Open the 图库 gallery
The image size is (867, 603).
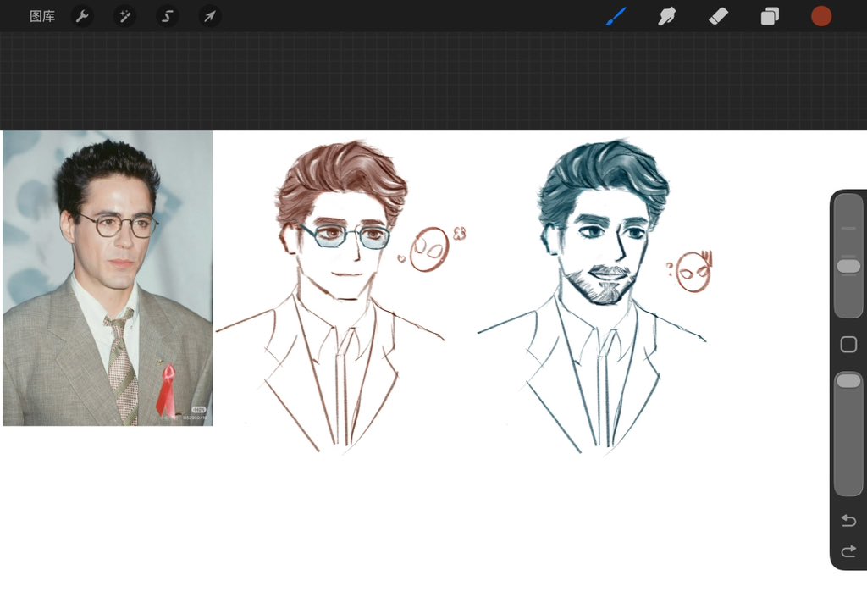click(x=42, y=17)
